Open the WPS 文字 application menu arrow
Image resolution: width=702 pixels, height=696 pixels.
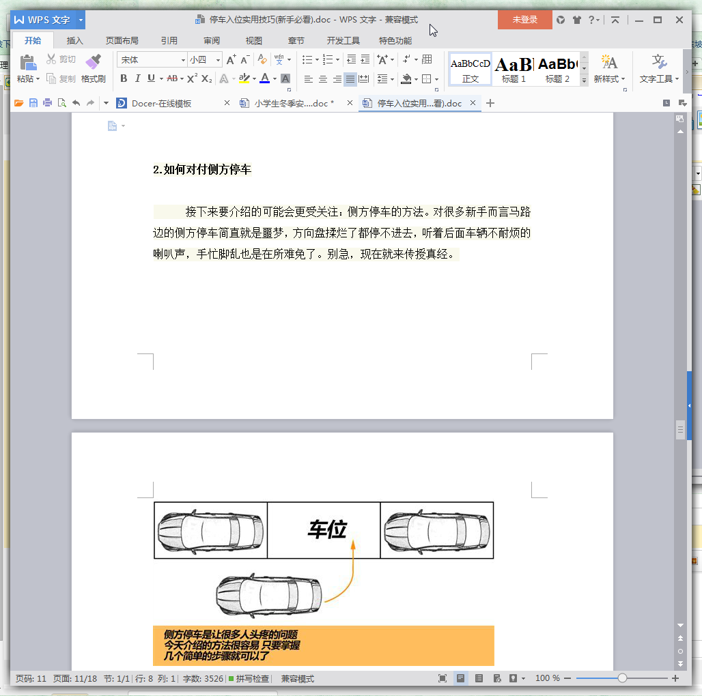81,20
